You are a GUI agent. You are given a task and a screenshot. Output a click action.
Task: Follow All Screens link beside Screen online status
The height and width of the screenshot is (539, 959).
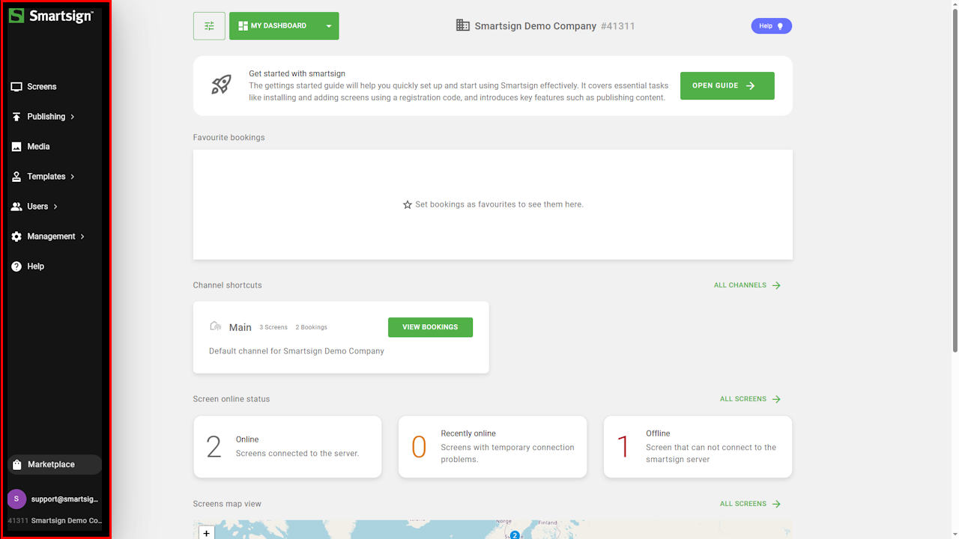tap(750, 399)
